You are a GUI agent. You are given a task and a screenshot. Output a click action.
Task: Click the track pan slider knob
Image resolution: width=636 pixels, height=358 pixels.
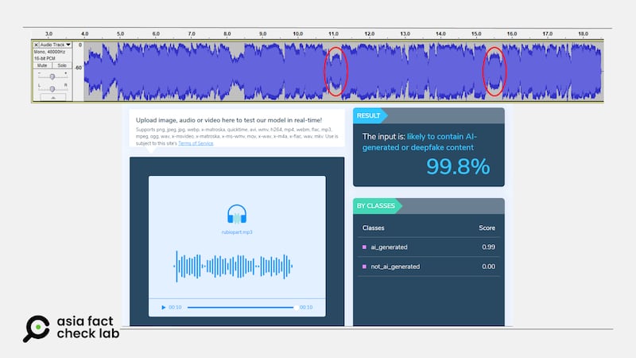click(x=52, y=88)
